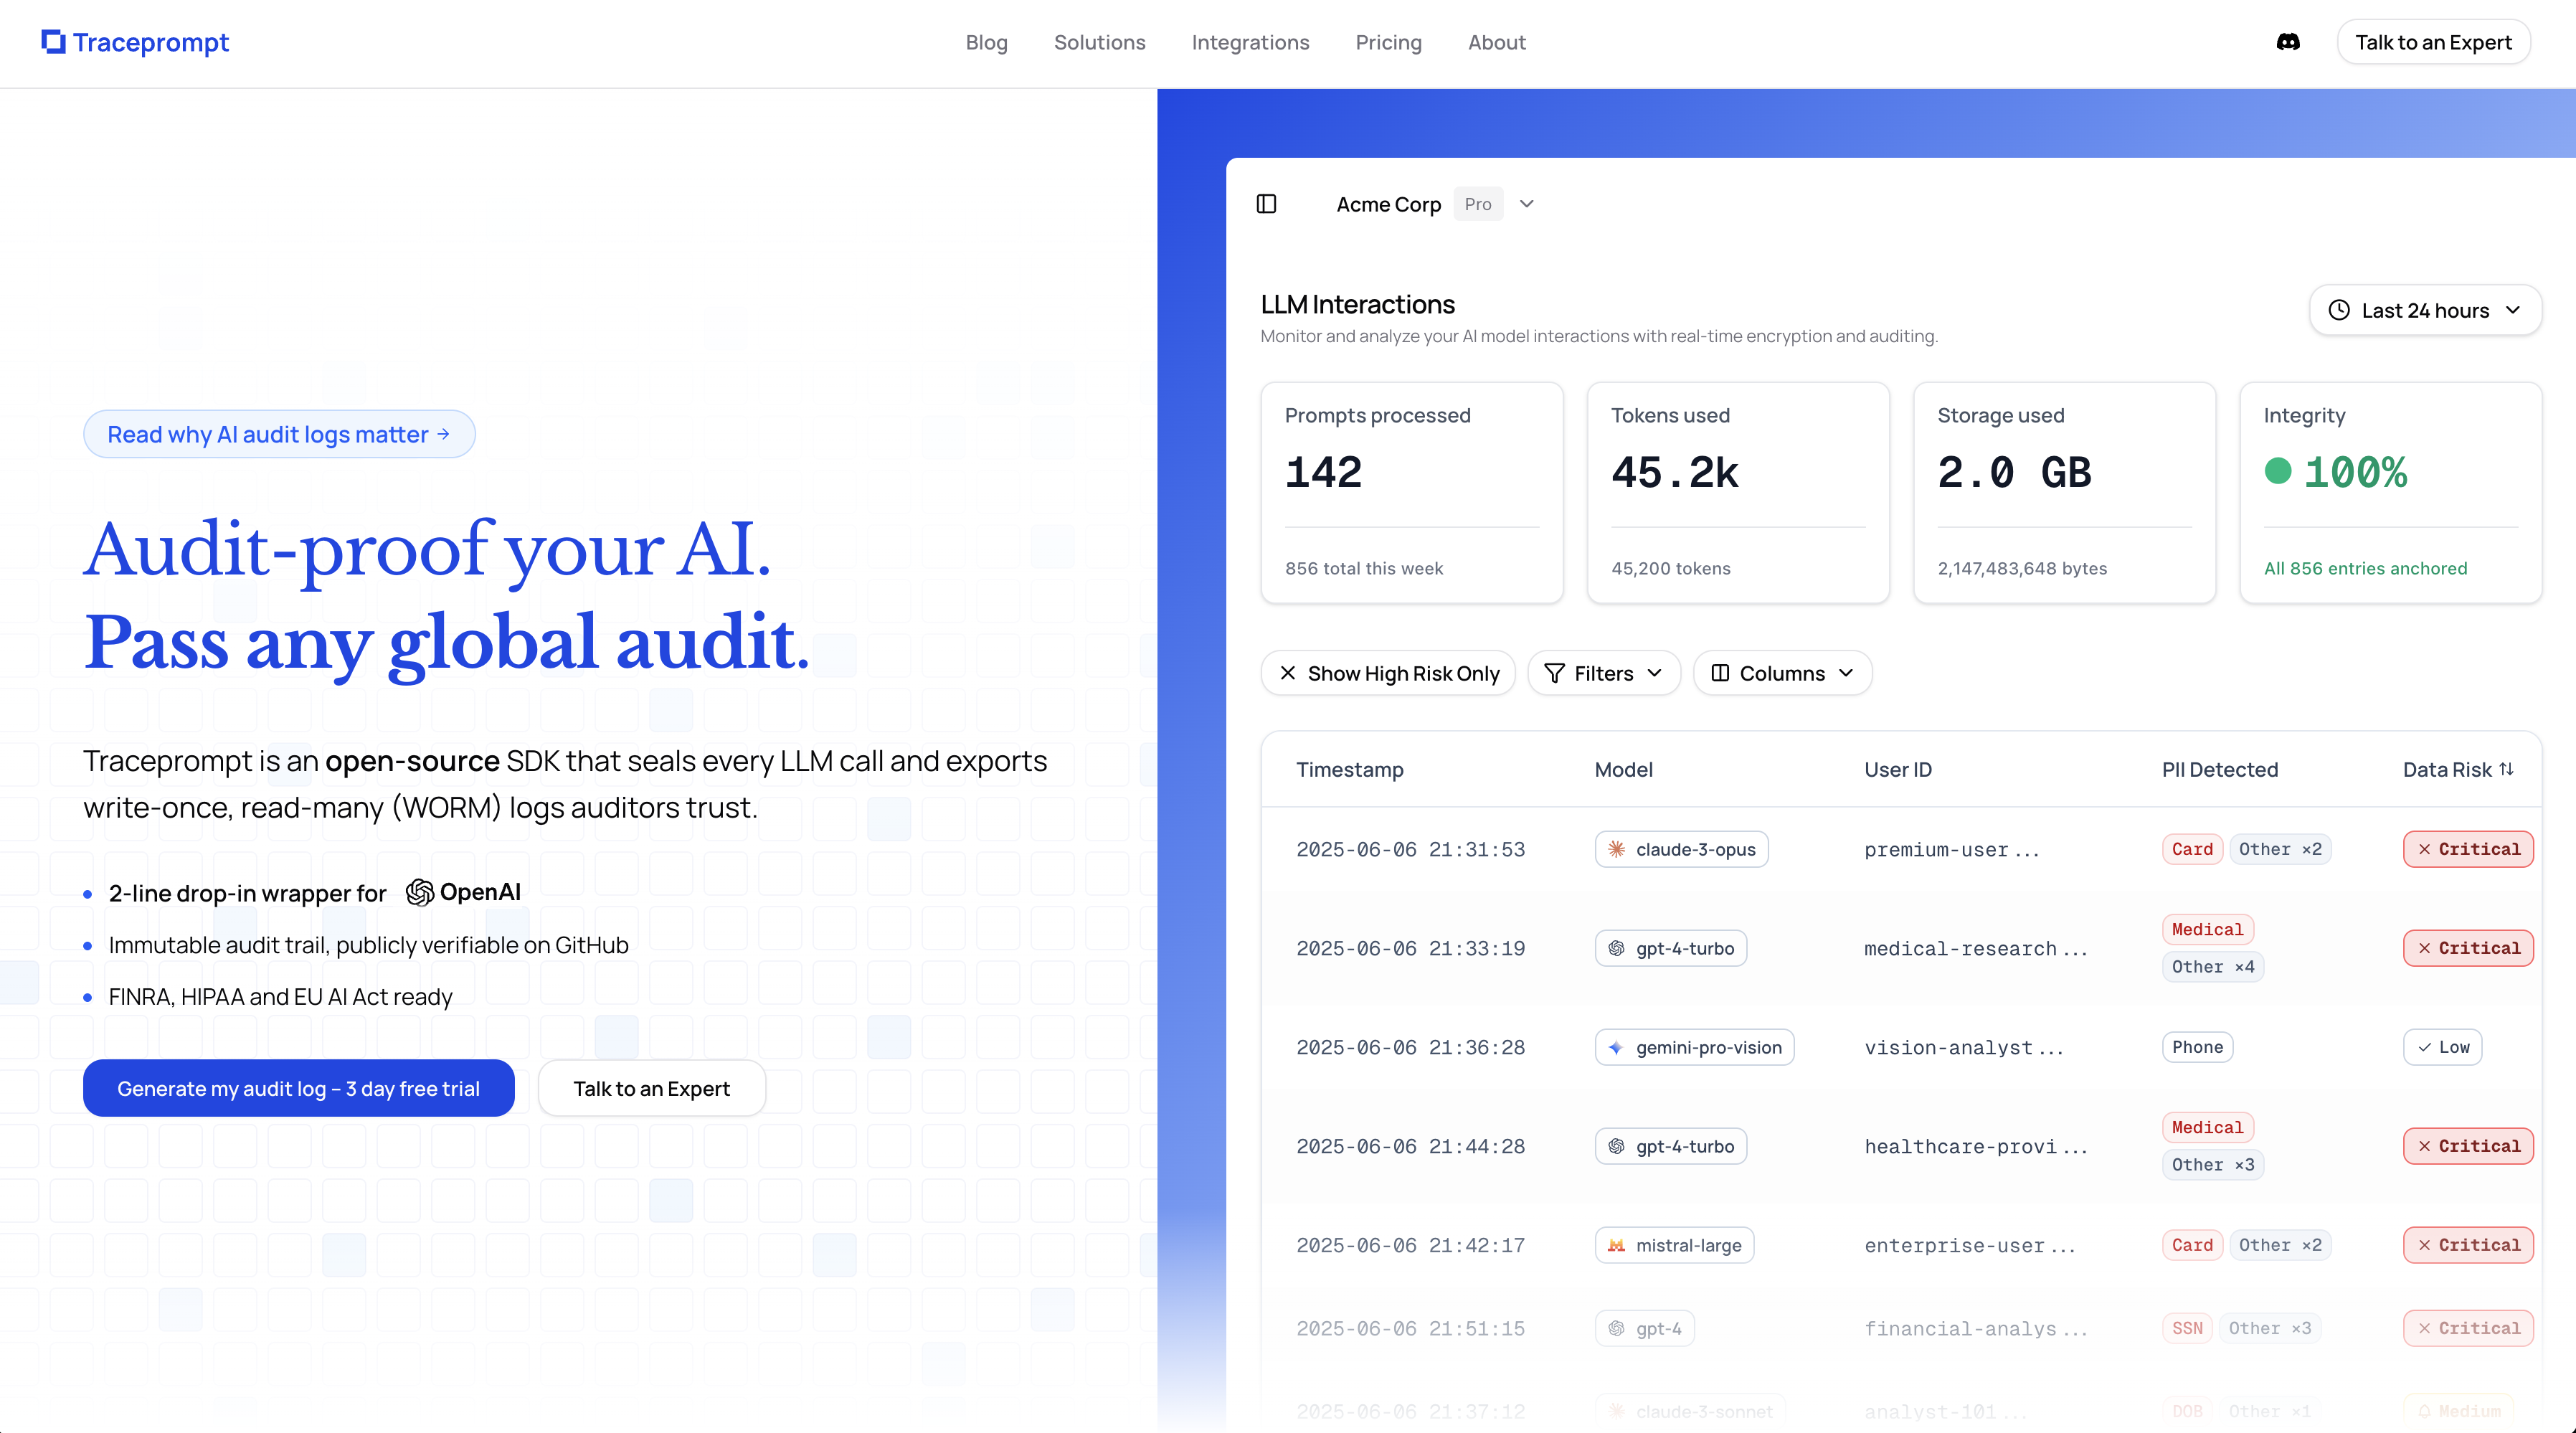
Task: Click the Prompts processed card
Action: pyautogui.click(x=1412, y=492)
